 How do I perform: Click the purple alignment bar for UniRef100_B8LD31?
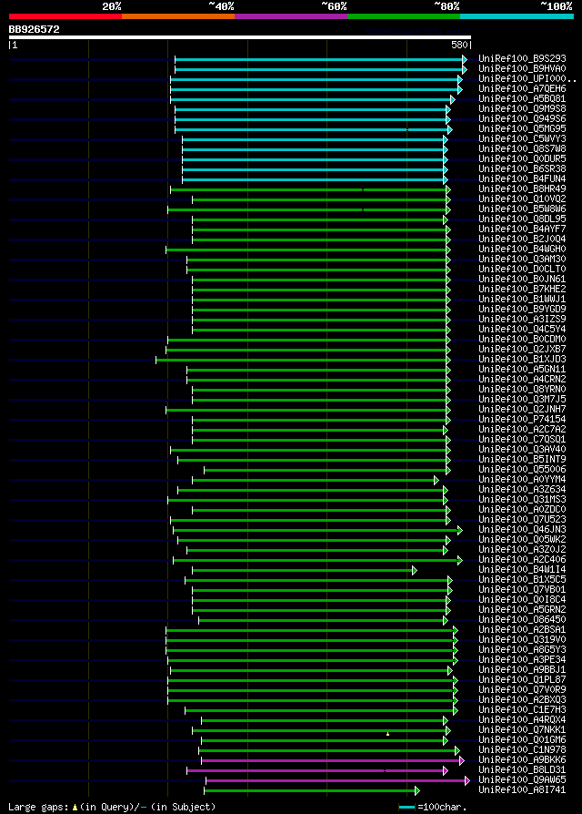[316, 771]
